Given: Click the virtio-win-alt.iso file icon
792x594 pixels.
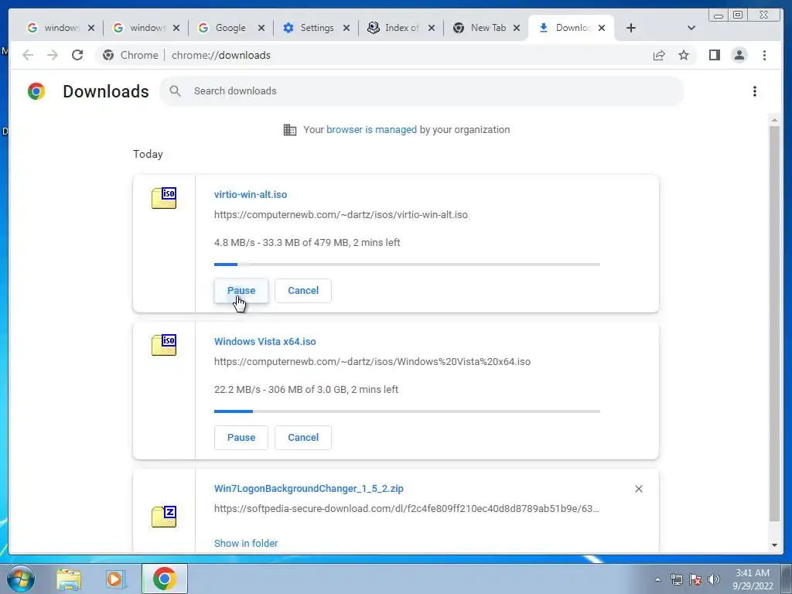Looking at the screenshot, I should 164,197.
